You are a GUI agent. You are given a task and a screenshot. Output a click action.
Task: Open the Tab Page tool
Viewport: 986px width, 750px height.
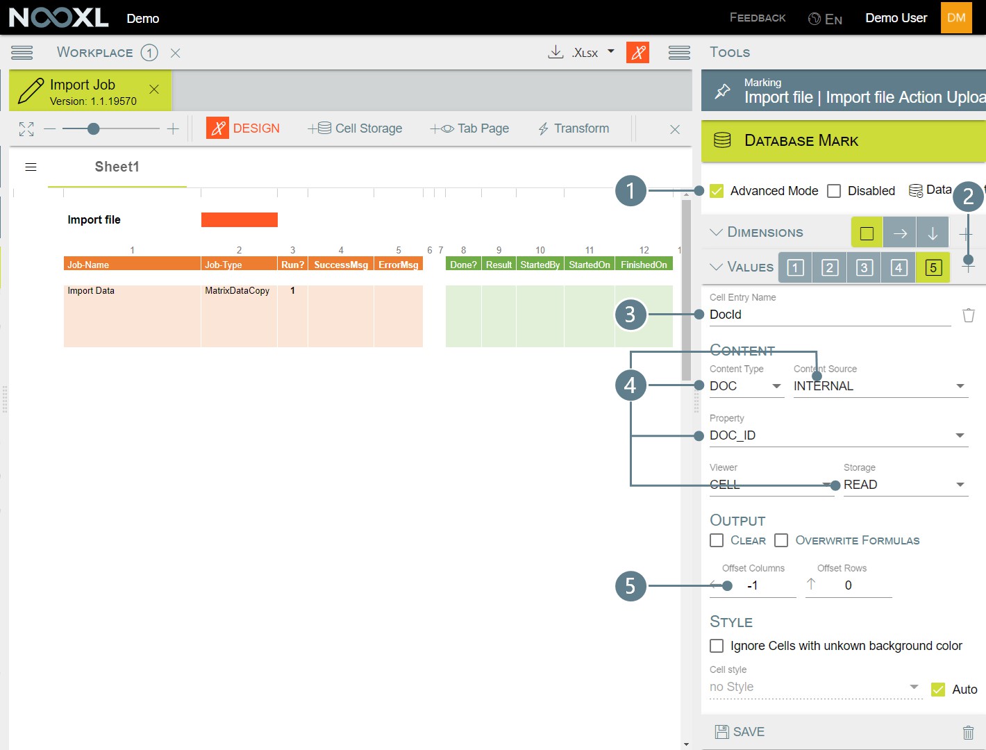click(469, 128)
